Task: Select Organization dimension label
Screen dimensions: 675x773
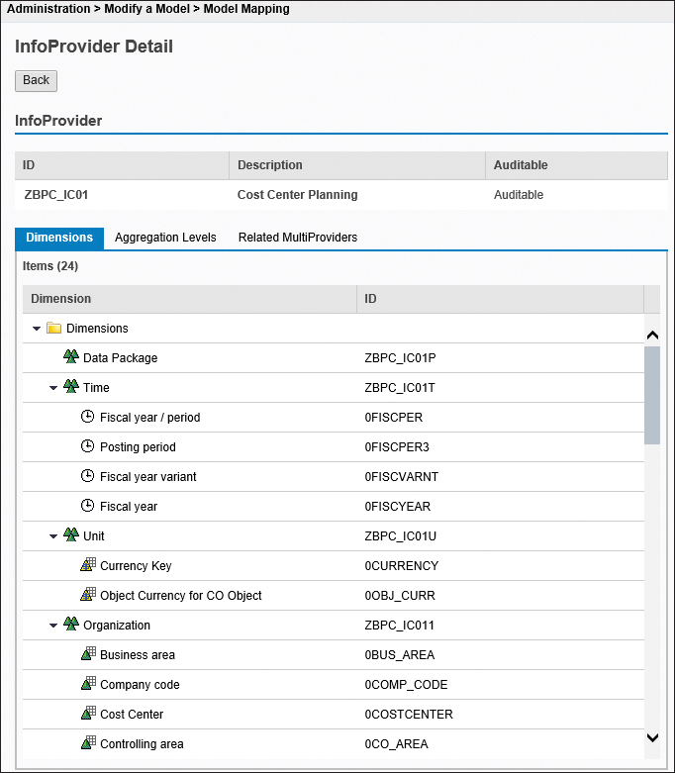Action: (x=117, y=626)
